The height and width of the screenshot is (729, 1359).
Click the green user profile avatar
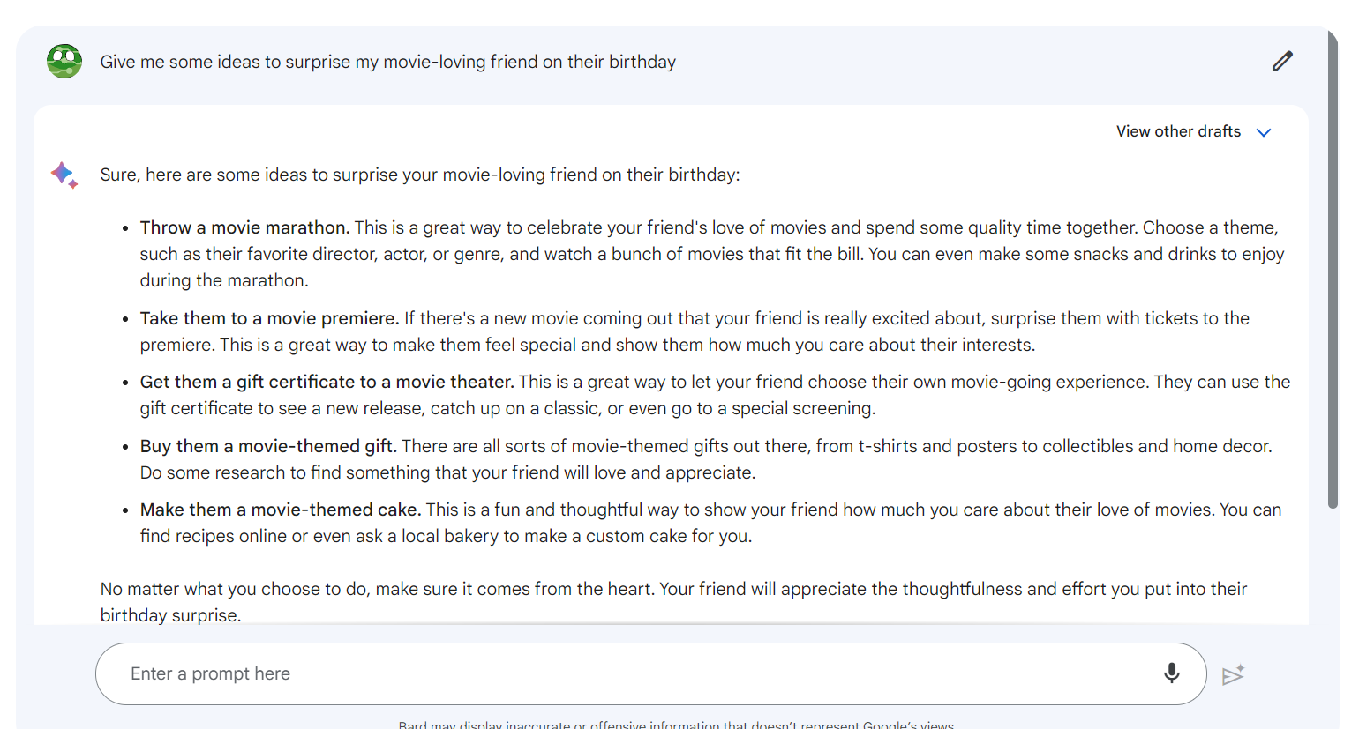(64, 62)
